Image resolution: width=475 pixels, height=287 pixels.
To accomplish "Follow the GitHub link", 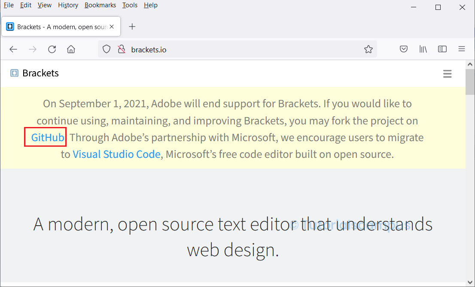I will click(48, 137).
